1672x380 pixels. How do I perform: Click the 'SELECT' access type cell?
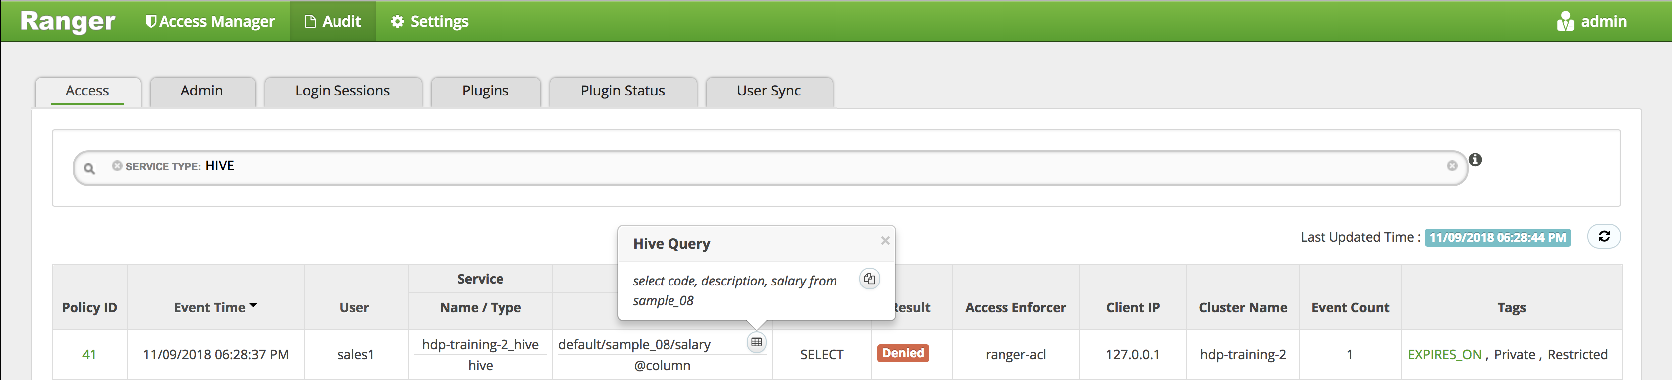pos(822,355)
